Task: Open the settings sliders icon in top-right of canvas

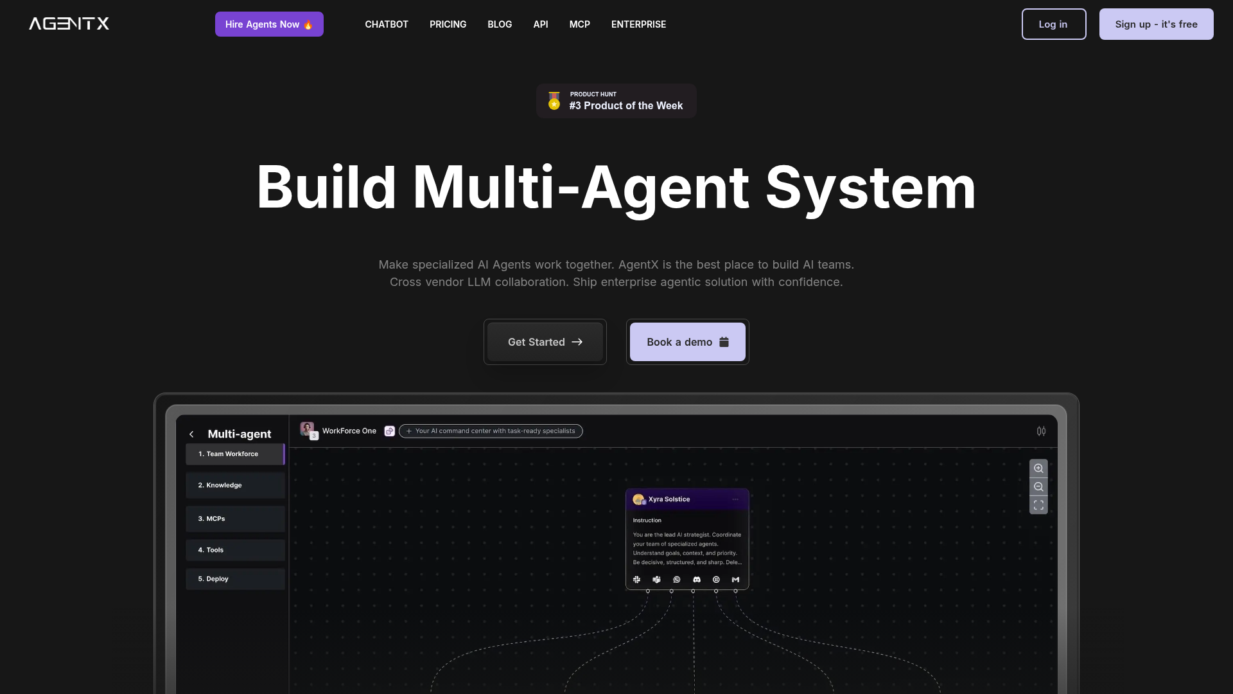Action: 1041,431
